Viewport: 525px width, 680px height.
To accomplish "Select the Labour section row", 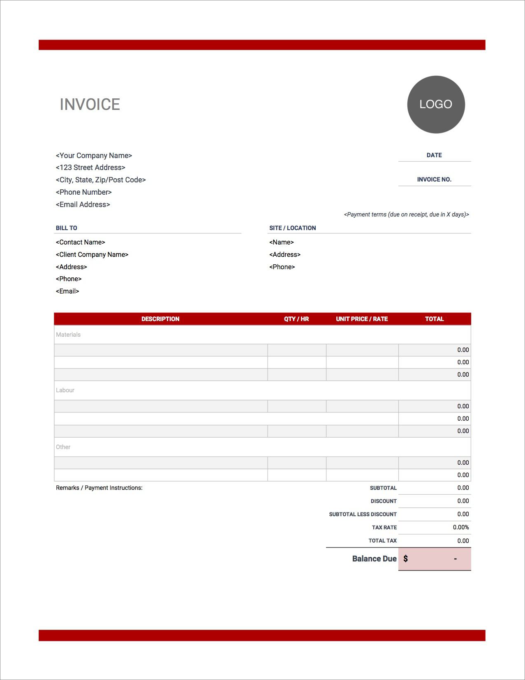I will tap(262, 390).
